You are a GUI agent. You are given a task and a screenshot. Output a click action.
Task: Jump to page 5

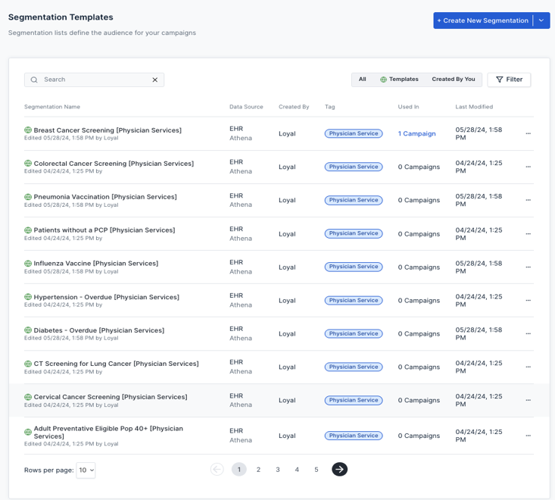pyautogui.click(x=316, y=470)
